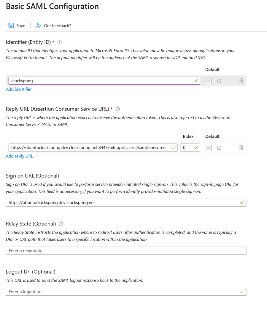Click the Save icon in the toolbar
Viewport: 267px width, 309px height.
click(11, 25)
